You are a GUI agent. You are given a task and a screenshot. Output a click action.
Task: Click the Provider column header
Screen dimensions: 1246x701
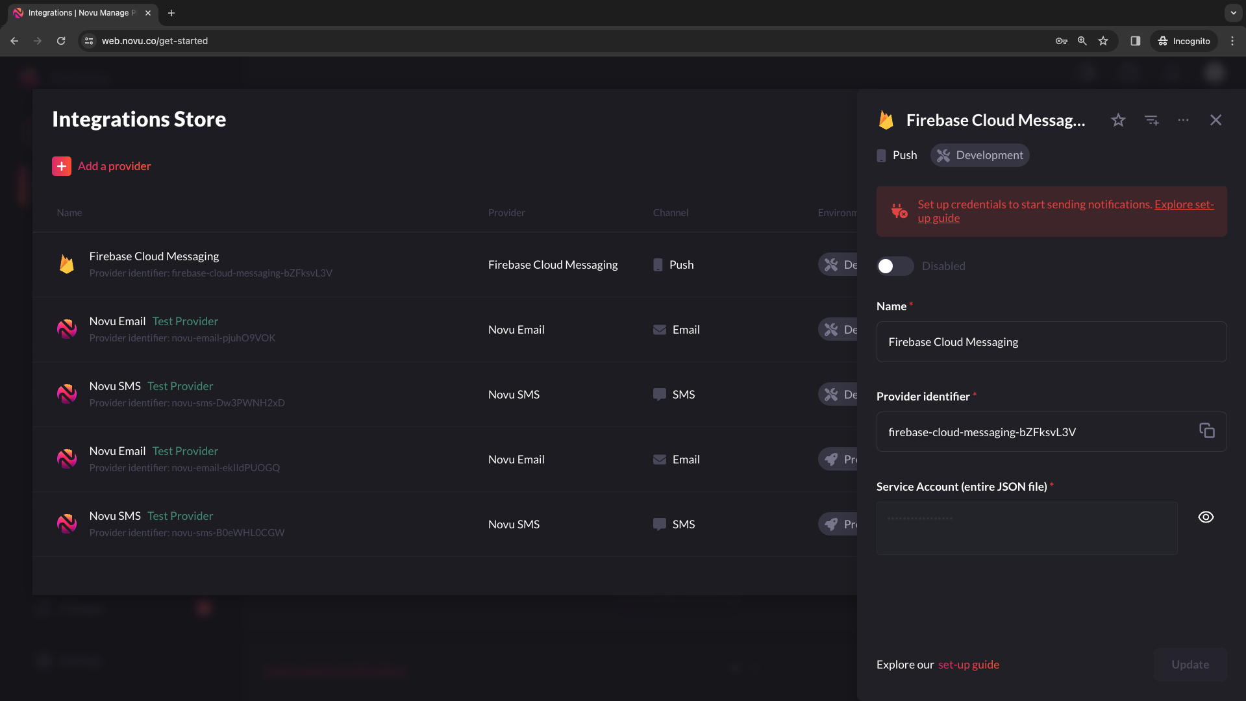(506, 213)
